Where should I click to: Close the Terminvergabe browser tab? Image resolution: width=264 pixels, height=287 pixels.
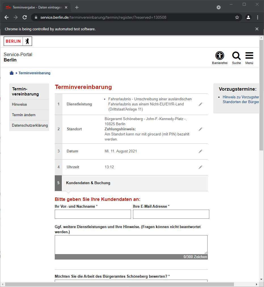coord(66,7)
